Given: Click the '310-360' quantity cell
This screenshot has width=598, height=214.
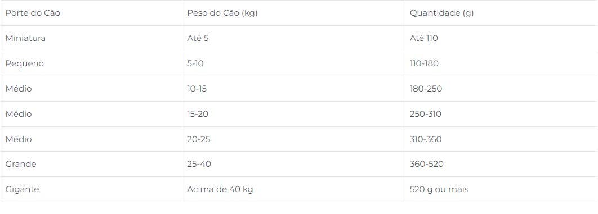Looking at the screenshot, I should (501, 139).
